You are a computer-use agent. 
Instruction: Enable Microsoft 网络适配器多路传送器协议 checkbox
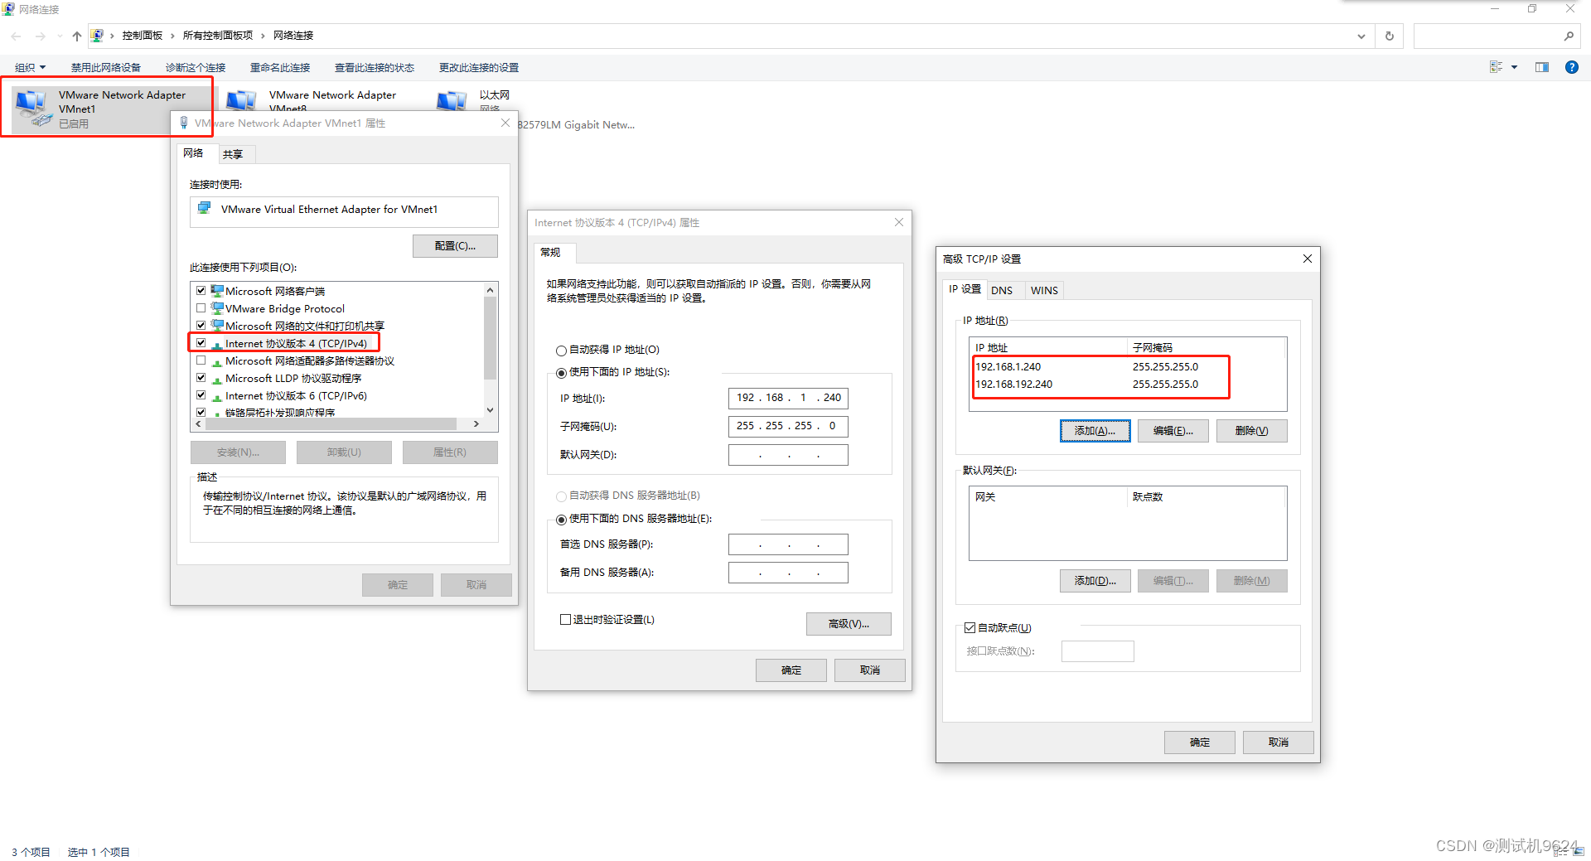click(x=201, y=360)
